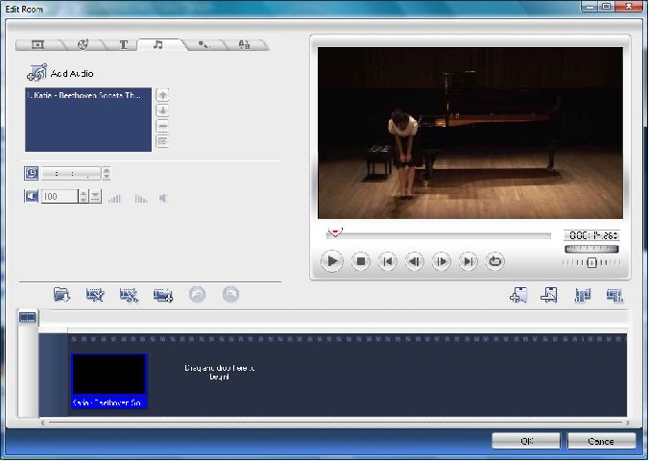Click the mute audio speaker icon
Image resolution: width=649 pixels, height=462 pixels.
tap(163, 198)
